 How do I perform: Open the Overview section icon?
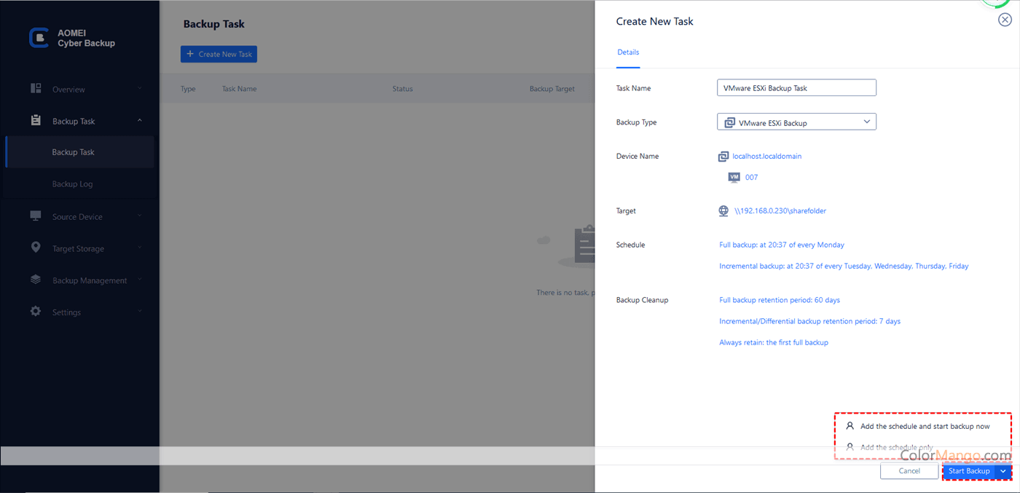35,88
